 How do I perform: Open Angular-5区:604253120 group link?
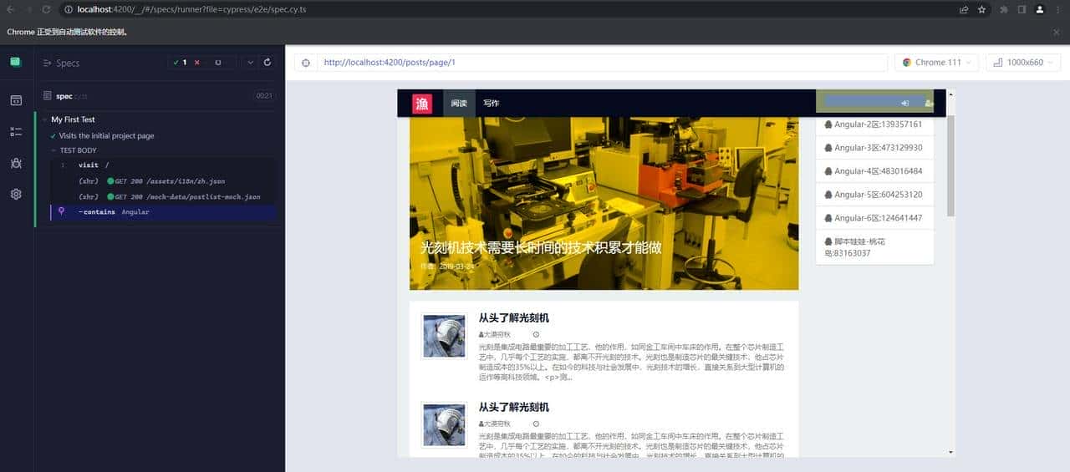click(x=874, y=195)
